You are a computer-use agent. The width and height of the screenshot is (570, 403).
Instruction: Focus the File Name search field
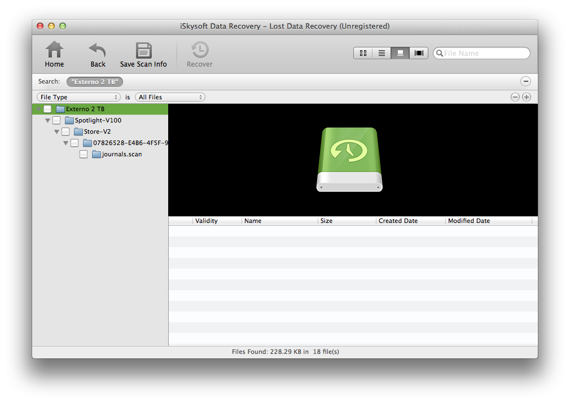pos(481,53)
